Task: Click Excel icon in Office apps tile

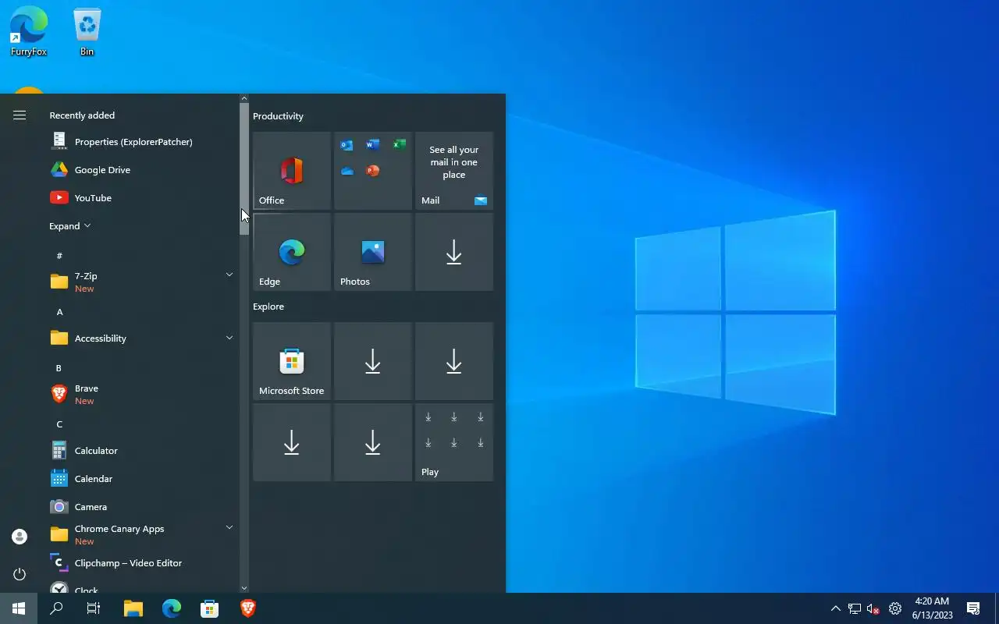Action: point(399,145)
